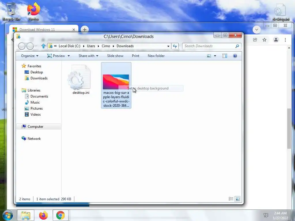
Task: Expand the Preview dropdown arrow
Action: [x=69, y=56]
